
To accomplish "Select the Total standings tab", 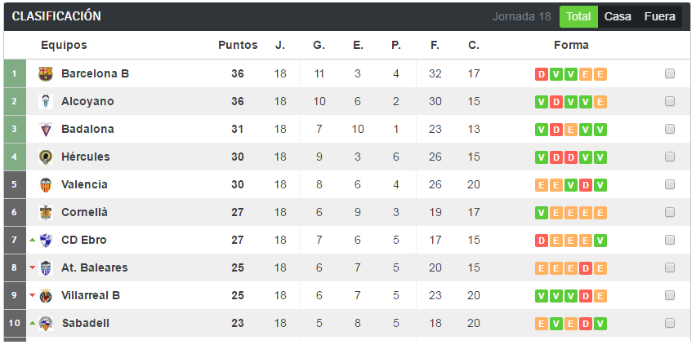I will pyautogui.click(x=578, y=16).
